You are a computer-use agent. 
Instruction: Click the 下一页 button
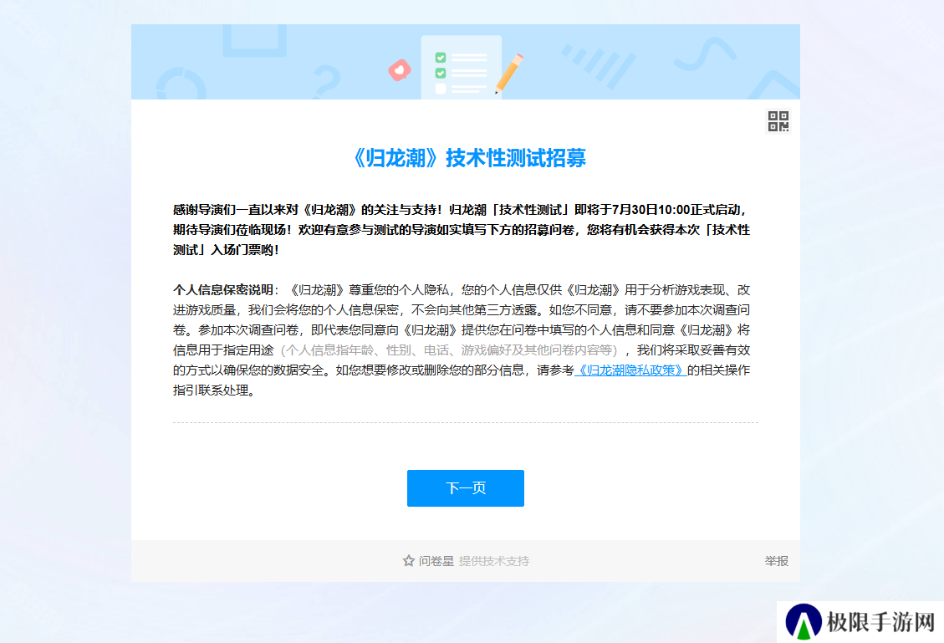466,488
